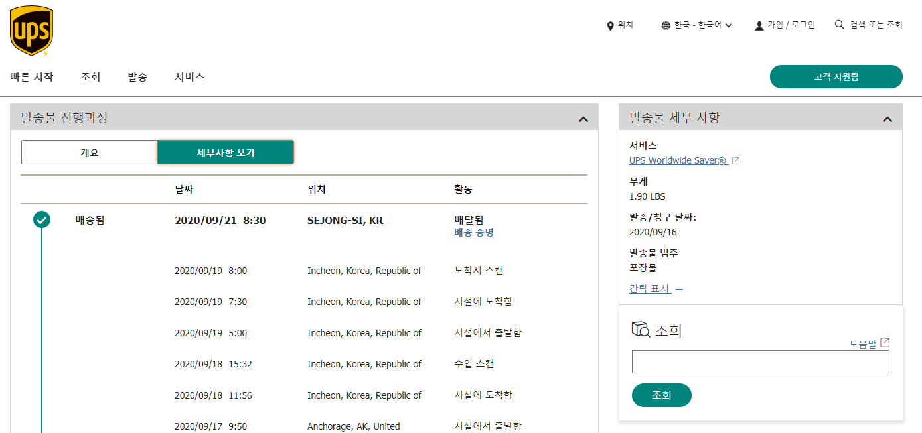Image resolution: width=922 pixels, height=433 pixels.
Task: Collapse the 발송물 세부 사항 panel
Action: pos(887,119)
